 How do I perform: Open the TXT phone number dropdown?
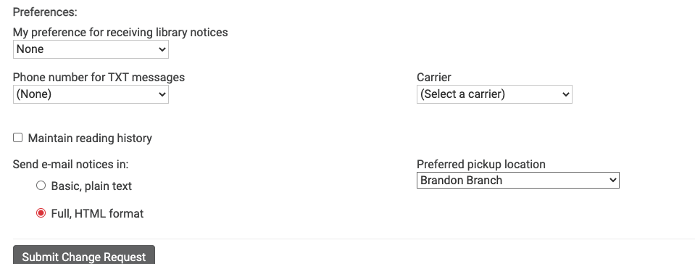coord(91,94)
